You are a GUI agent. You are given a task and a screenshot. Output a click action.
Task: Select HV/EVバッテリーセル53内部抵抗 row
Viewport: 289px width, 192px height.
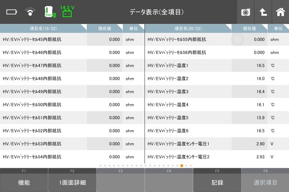[72, 144]
